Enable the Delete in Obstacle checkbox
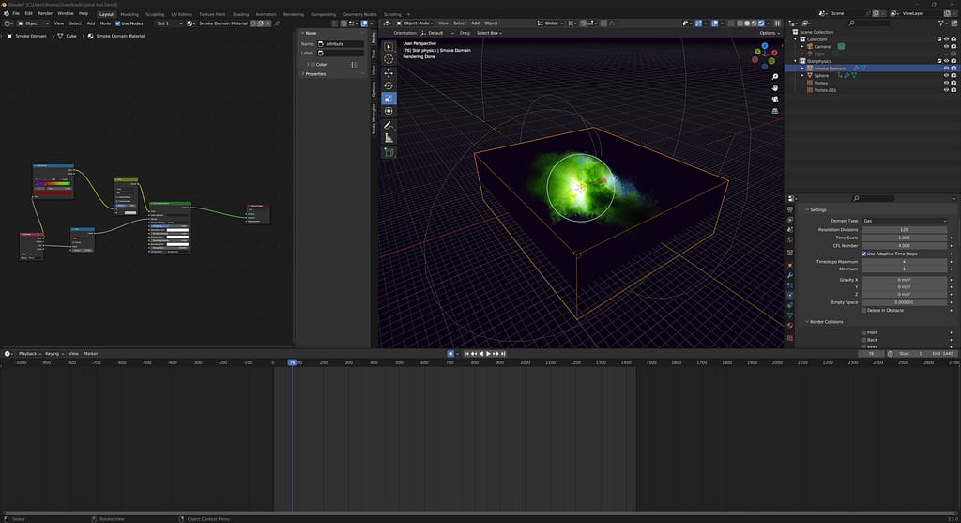The height and width of the screenshot is (523, 961). pos(864,310)
